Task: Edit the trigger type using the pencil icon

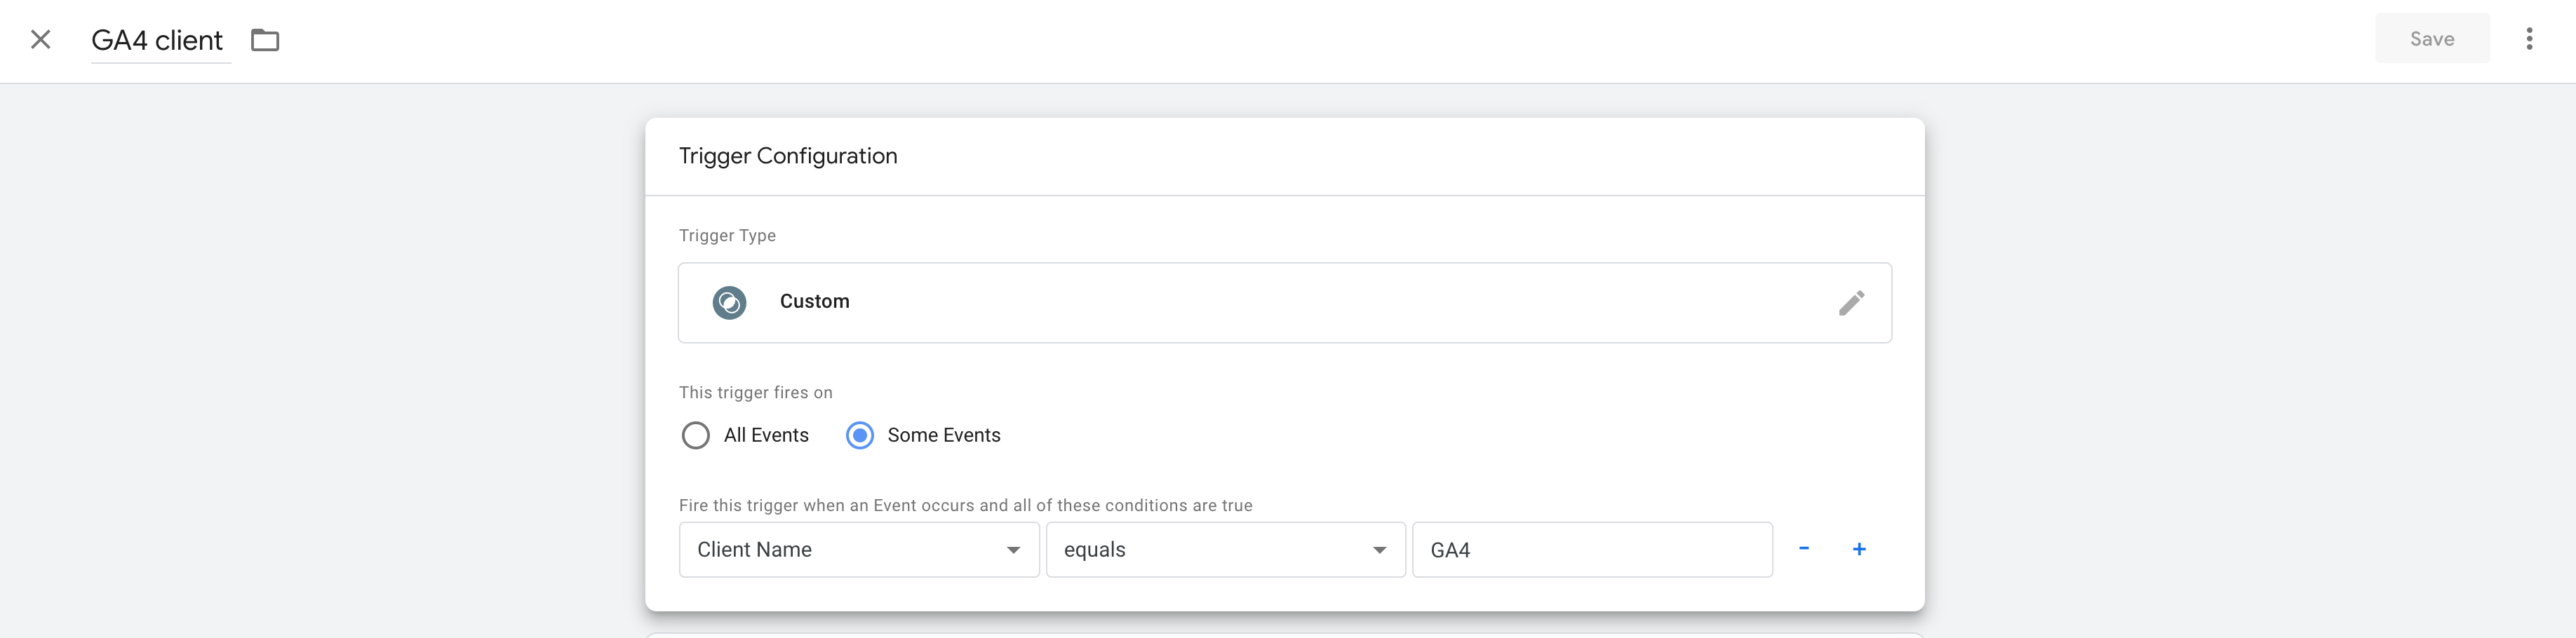Action: (x=1852, y=302)
